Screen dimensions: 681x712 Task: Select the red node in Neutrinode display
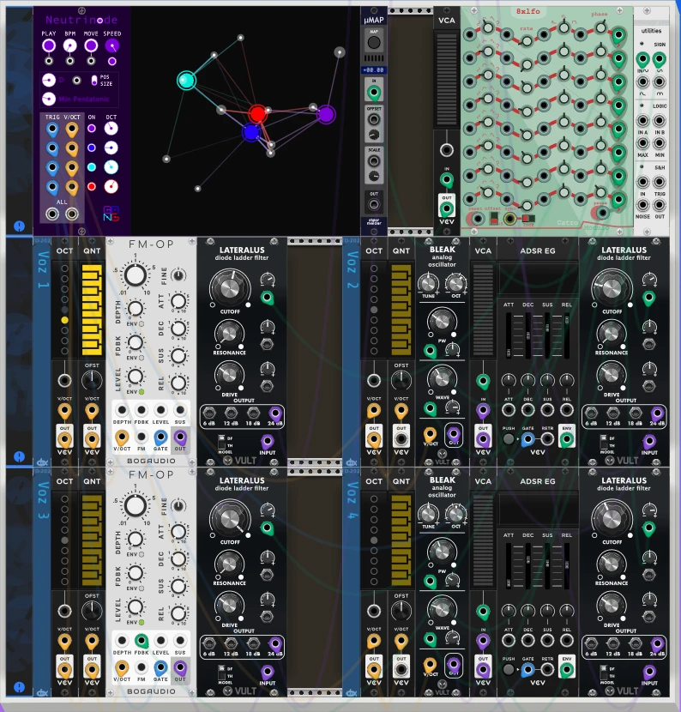(257, 113)
